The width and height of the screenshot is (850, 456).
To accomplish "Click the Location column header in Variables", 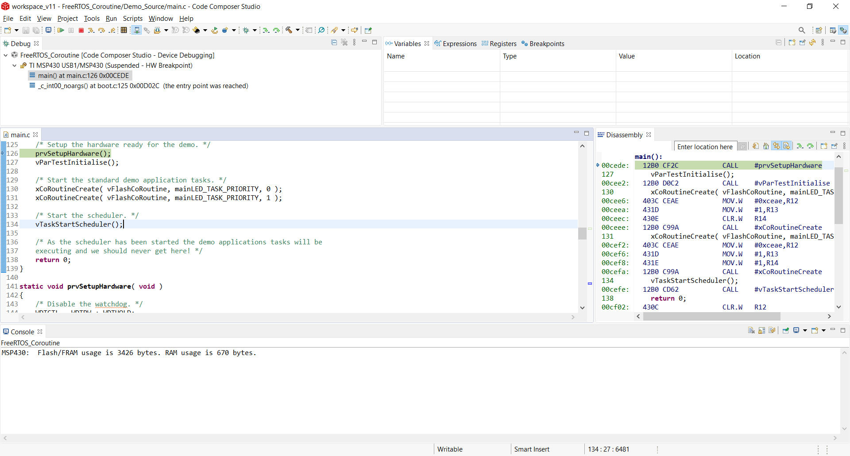I will tap(790, 56).
